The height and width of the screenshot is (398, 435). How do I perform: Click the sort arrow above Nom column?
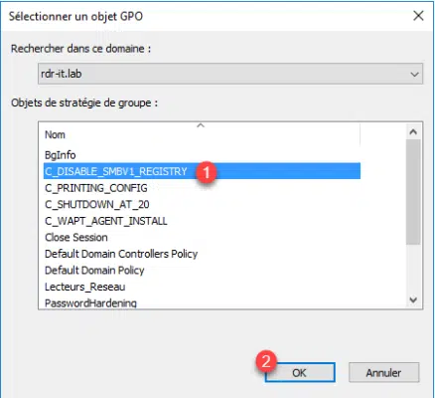(201, 125)
